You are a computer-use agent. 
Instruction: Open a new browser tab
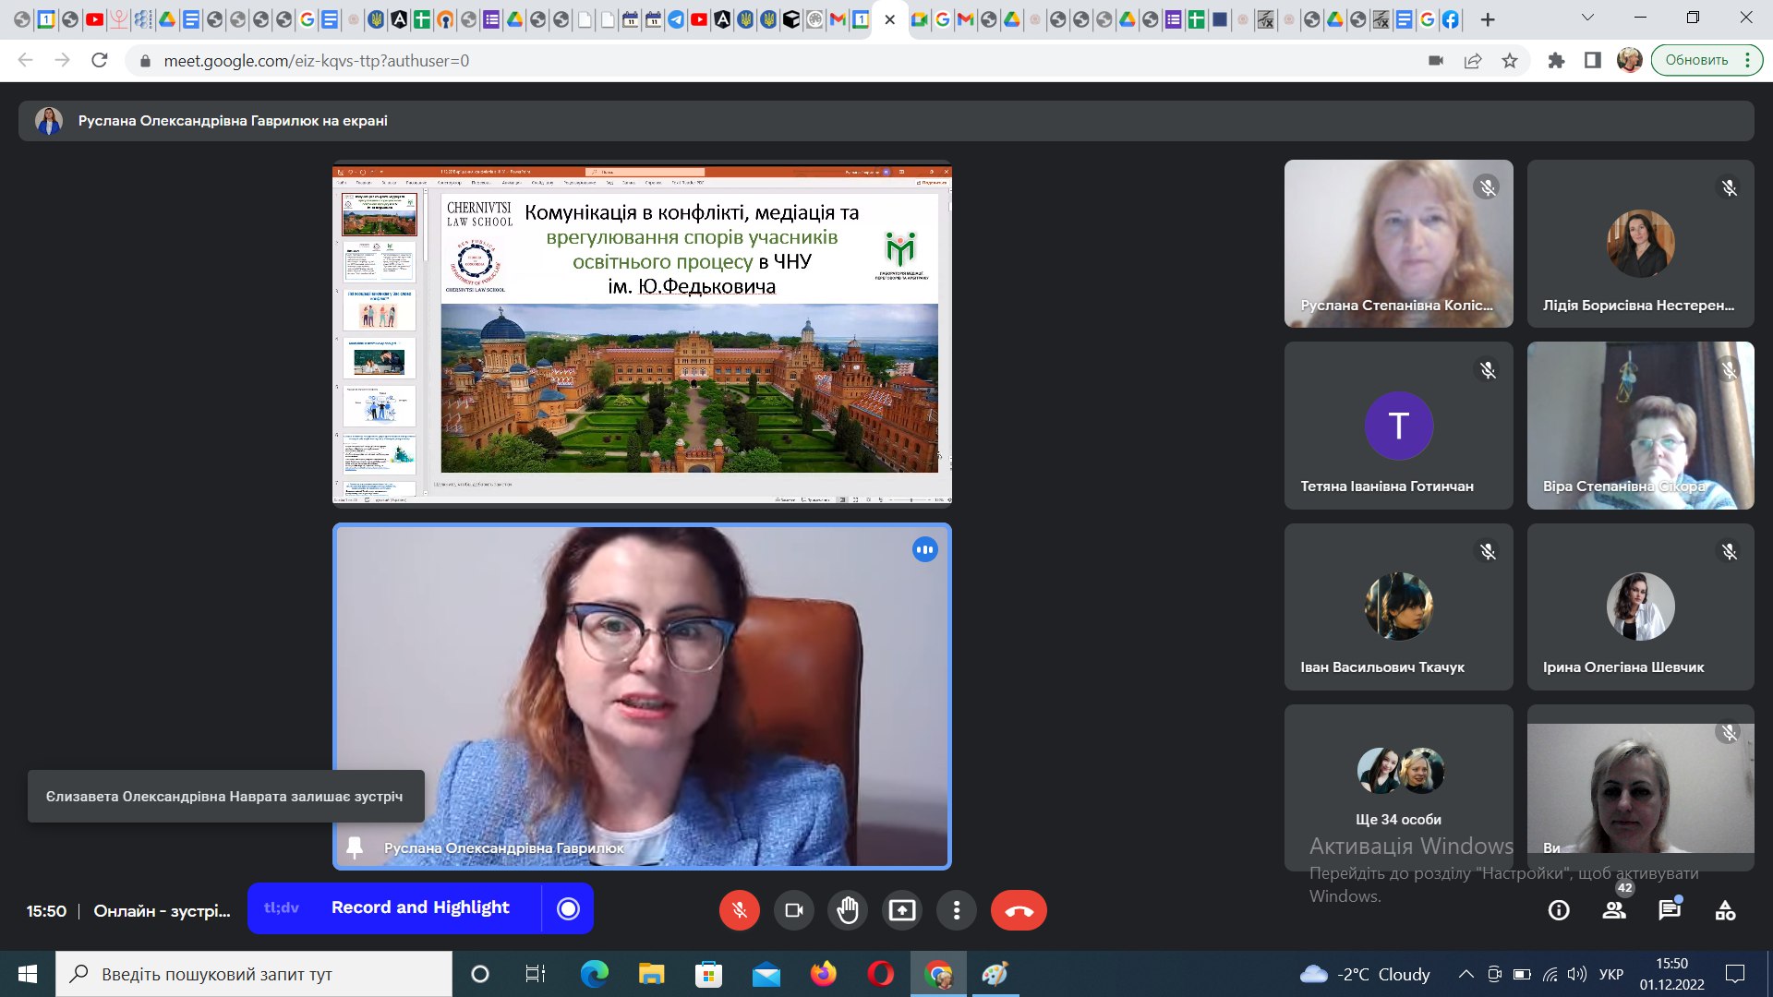tap(1488, 19)
